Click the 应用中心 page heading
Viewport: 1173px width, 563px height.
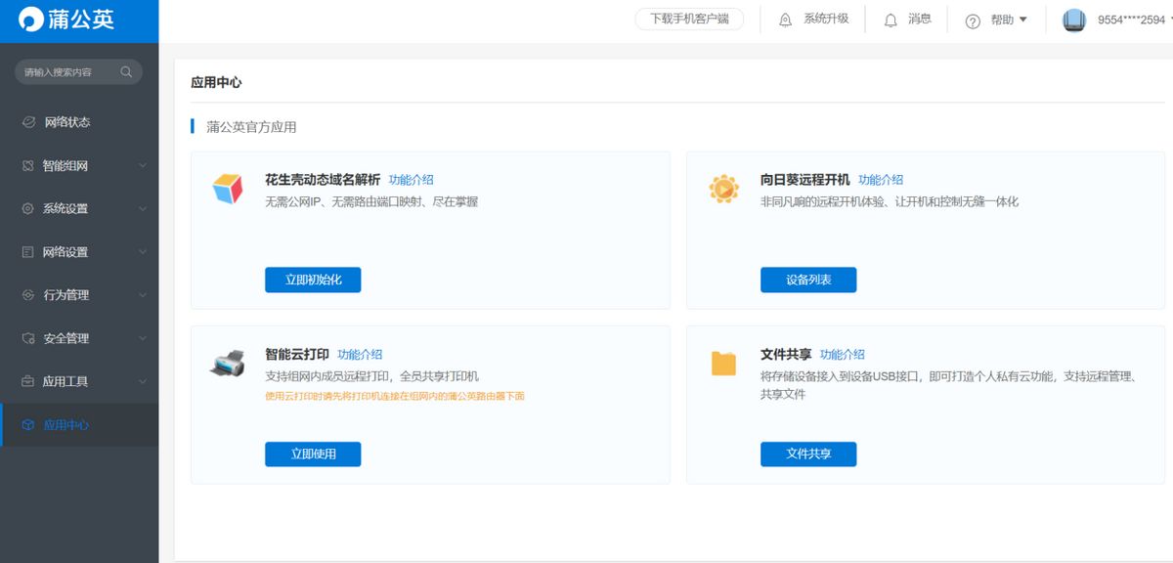click(x=216, y=82)
